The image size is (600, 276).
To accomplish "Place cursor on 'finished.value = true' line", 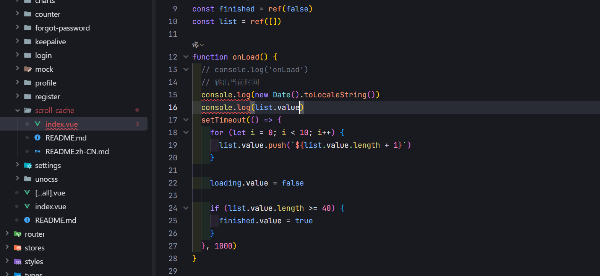I will [266, 221].
